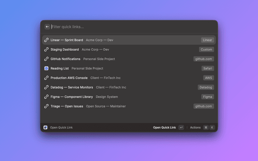Viewport: 258px width, 161px height.
Task: Click link icon for Linear — Sprint Board
Action: (46, 40)
